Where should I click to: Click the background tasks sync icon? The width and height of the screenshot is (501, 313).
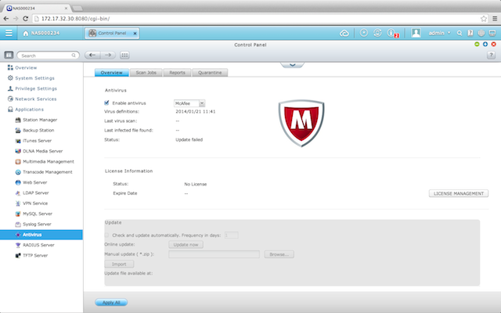(x=378, y=33)
